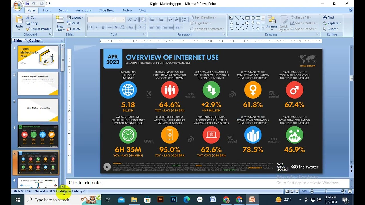This screenshot has width=365, height=205.
Task: Redo the last action
Action: coord(42,3)
